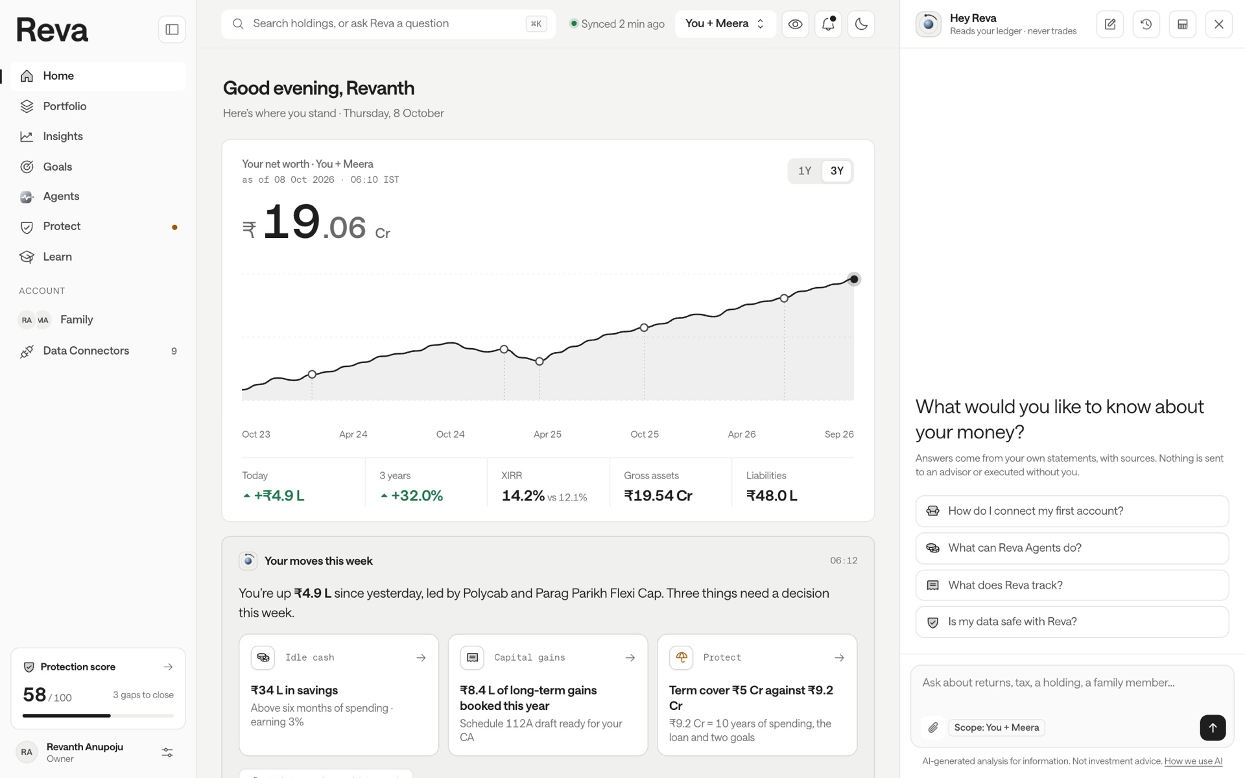
Task: Ask "How do I connect my first account?"
Action: click(1072, 511)
